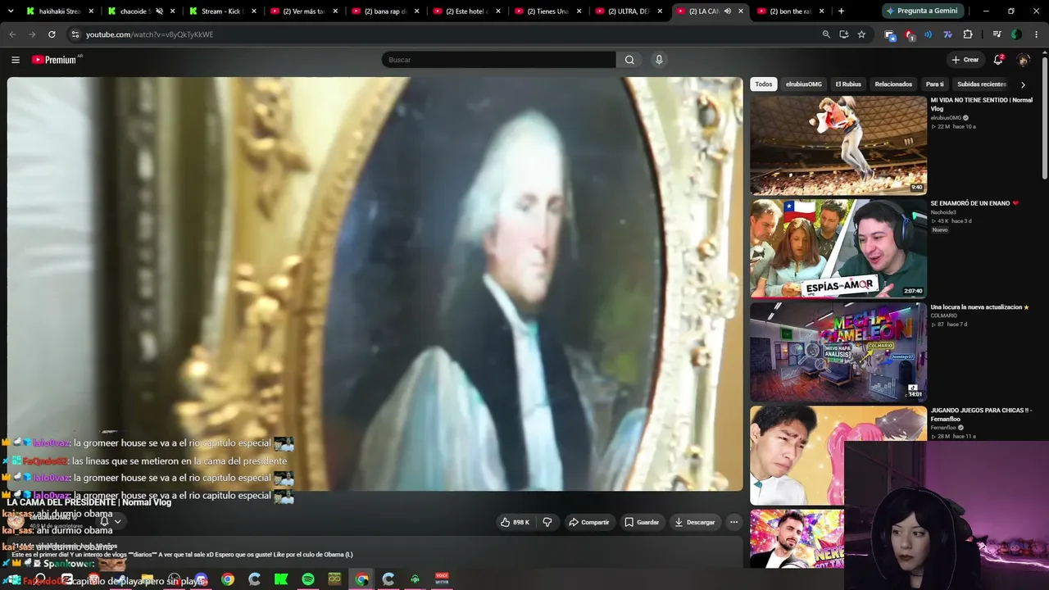
Task: Open MI VIDA NO TIENE SENTIDO video thumbnail
Action: pyautogui.click(x=838, y=145)
